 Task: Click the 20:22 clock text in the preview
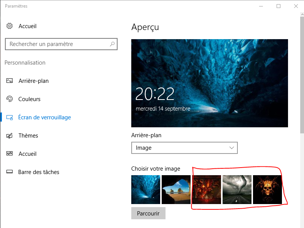pyautogui.click(x=155, y=94)
